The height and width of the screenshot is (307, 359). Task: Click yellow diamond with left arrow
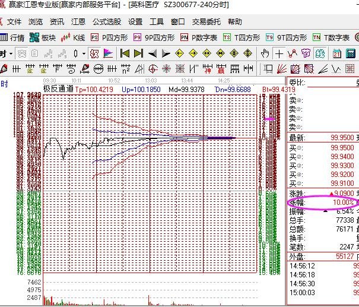point(179,53)
